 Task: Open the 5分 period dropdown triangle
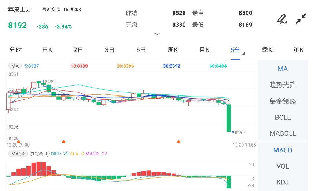(x=244, y=54)
